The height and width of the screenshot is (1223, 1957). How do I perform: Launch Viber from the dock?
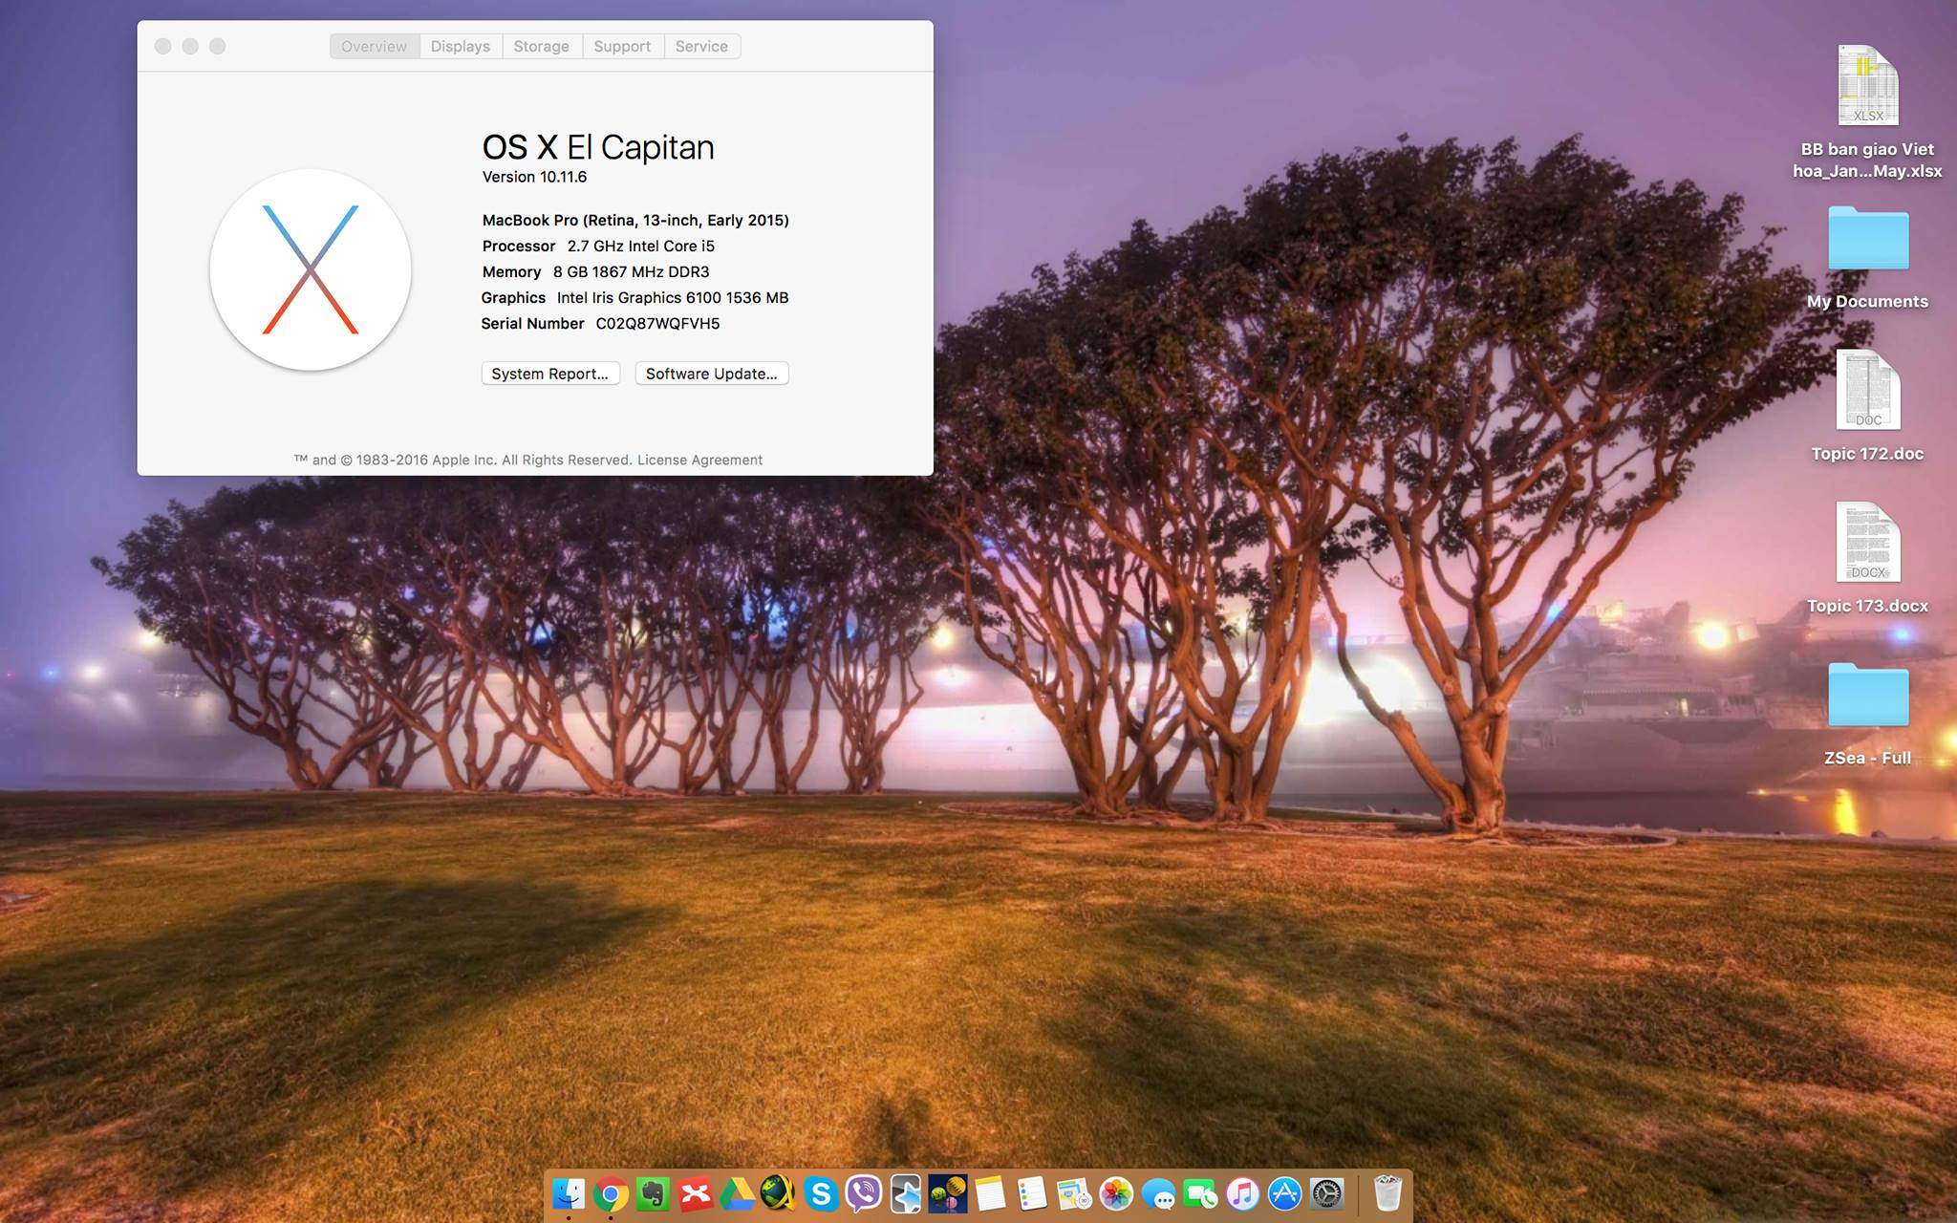point(864,1193)
